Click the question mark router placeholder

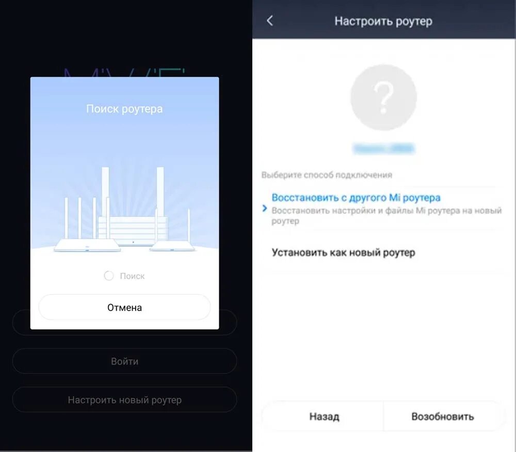[383, 98]
